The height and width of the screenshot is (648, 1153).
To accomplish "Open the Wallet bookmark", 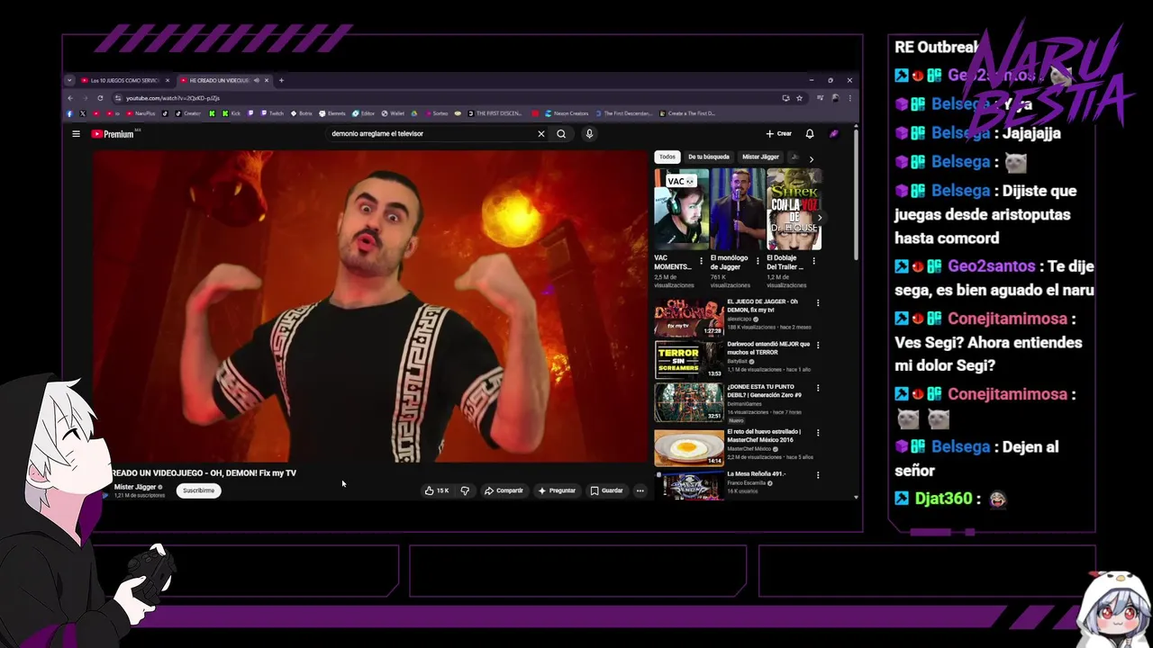I will coord(394,113).
